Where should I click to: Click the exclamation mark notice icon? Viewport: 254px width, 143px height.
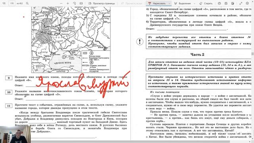pyautogui.click(x=140, y=41)
